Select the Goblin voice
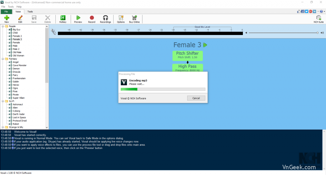The width and height of the screenshot is (326, 175). click(x=16, y=82)
